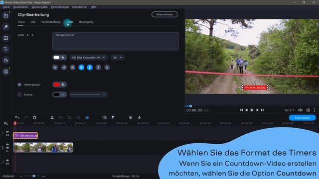Open the filters magic wand panel
Viewport: 319px width, 179px height.
[5, 27]
